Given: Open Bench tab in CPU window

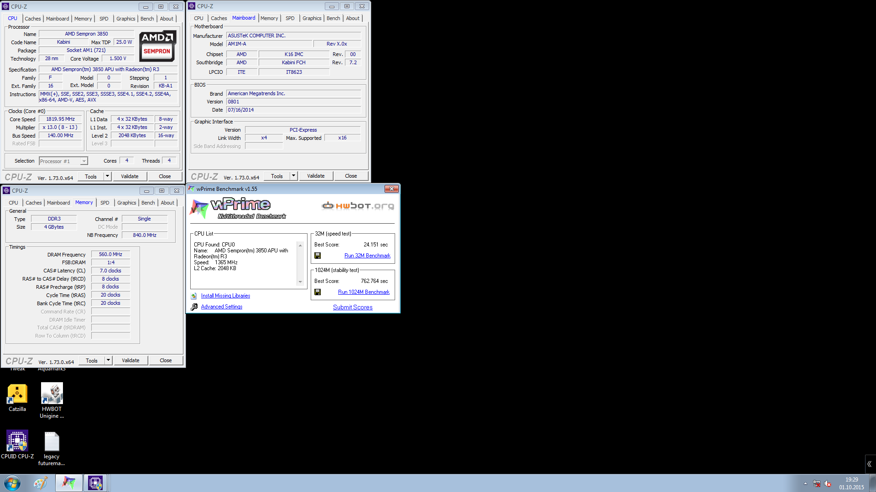Looking at the screenshot, I should 147,19.
